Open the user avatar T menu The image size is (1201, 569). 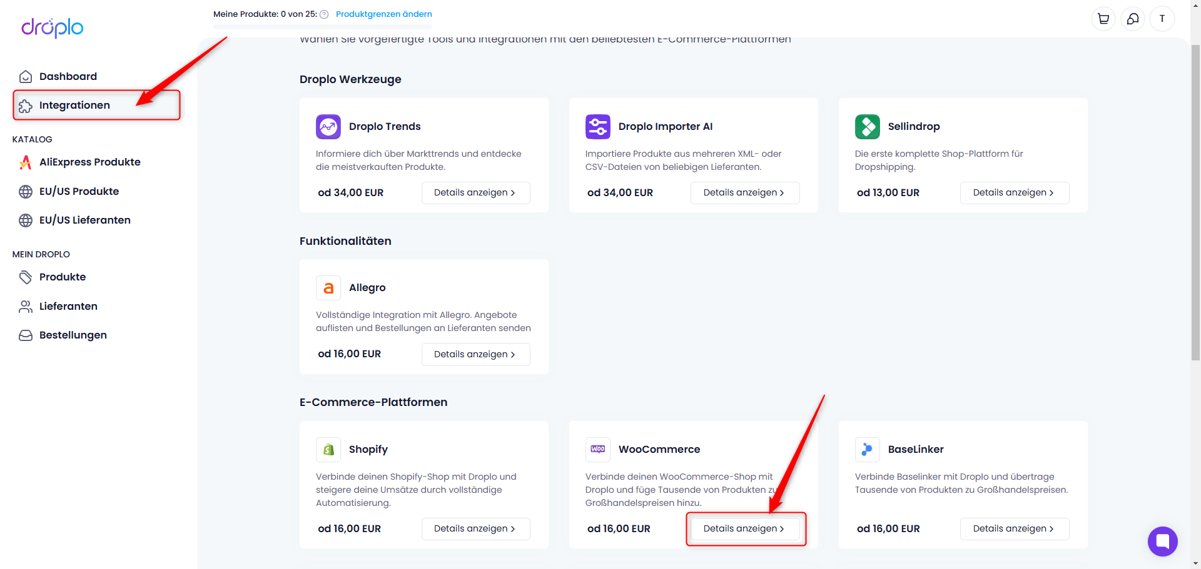[x=1162, y=19]
